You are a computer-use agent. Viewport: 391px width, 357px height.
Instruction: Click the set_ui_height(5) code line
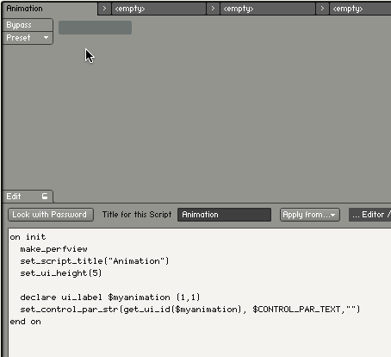tap(61, 273)
